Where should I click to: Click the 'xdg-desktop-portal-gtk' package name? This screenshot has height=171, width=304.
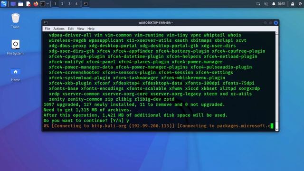pos(169,46)
